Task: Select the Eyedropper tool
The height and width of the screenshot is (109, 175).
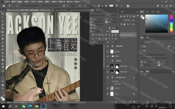Action: tap(2, 35)
